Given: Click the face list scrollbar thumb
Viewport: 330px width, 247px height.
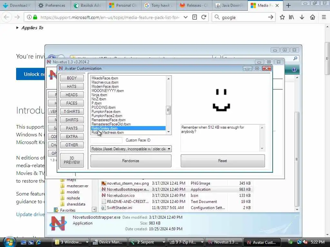Looking at the screenshot, I should click(168, 110).
